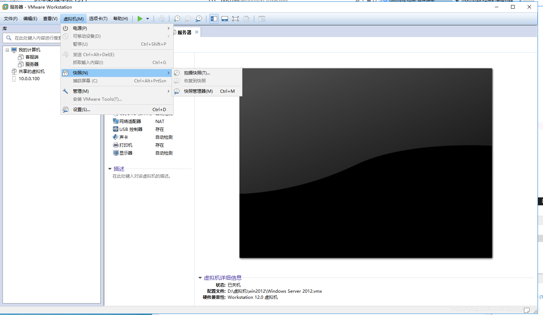This screenshot has height=315, width=543.
Task: Open the 选项卡(T) menu
Action: [x=98, y=19]
